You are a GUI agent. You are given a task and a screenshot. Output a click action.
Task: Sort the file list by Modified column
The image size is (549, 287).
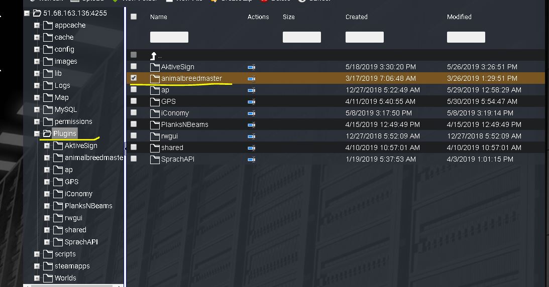click(459, 17)
